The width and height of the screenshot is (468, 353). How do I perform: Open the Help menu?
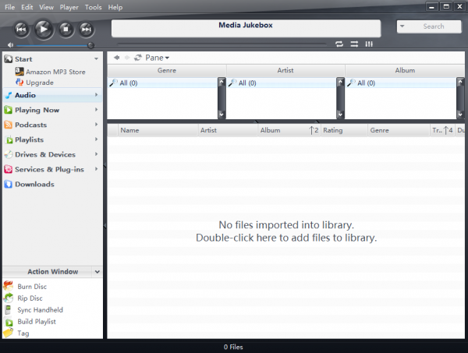[x=115, y=7]
